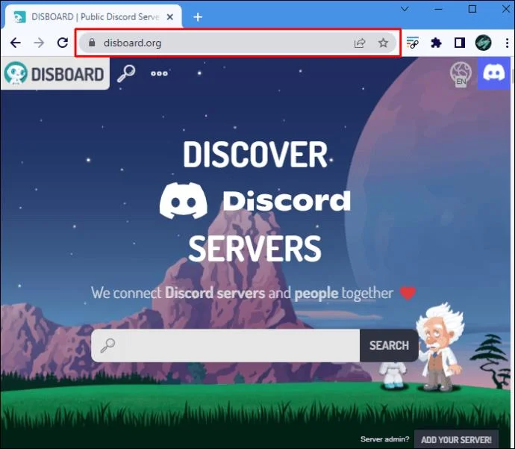This screenshot has width=515, height=449.
Task: Toggle the browser side panel
Action: [x=460, y=43]
